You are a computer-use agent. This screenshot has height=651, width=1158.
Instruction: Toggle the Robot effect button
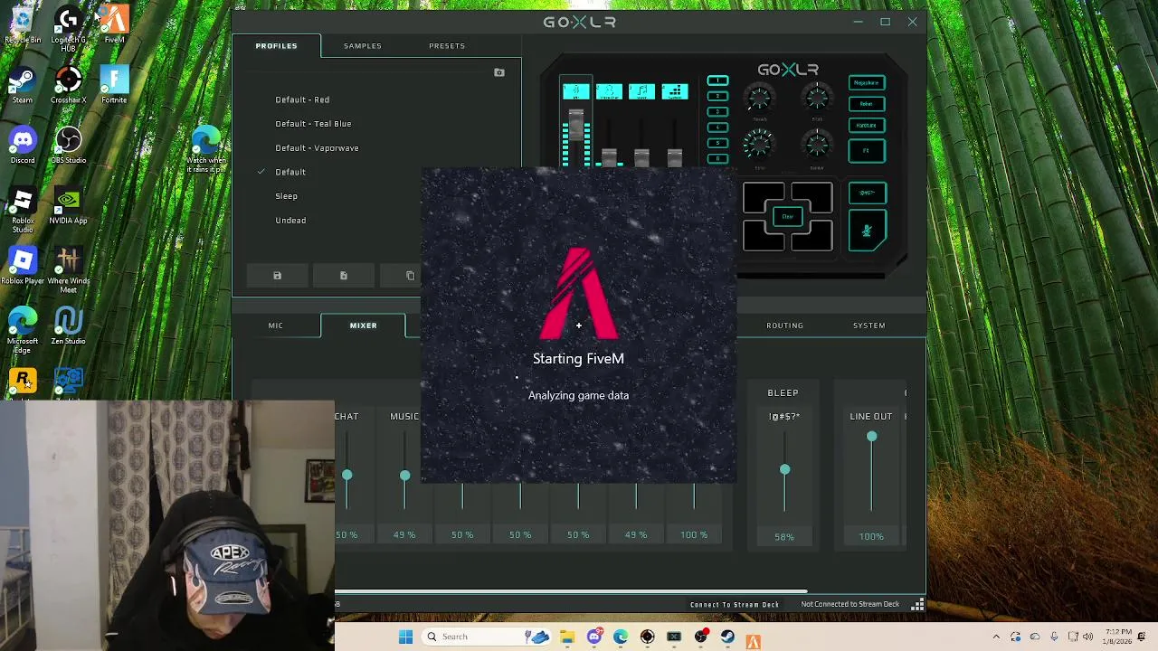(867, 104)
